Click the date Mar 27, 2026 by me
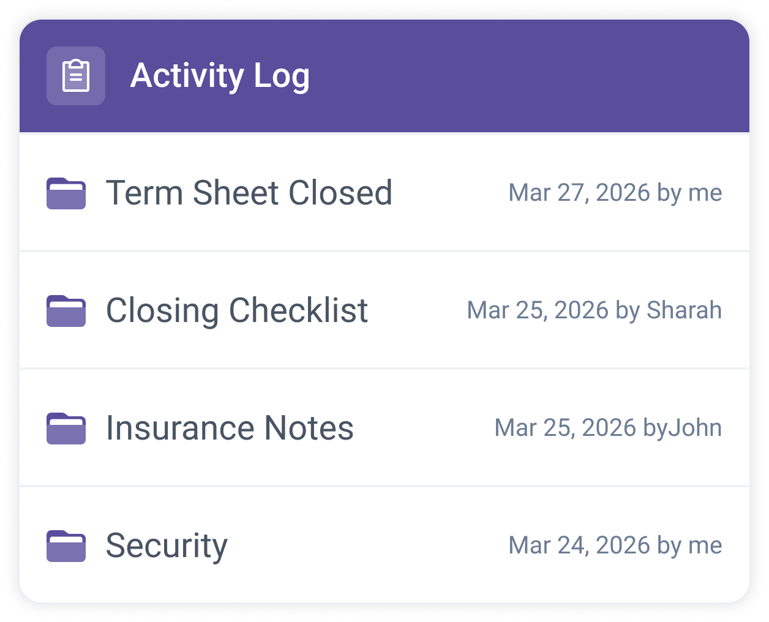769x622 pixels. coord(615,193)
